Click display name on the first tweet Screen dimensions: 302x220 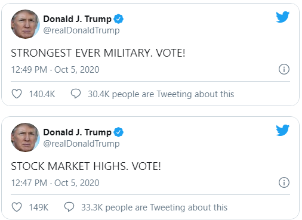(77, 19)
